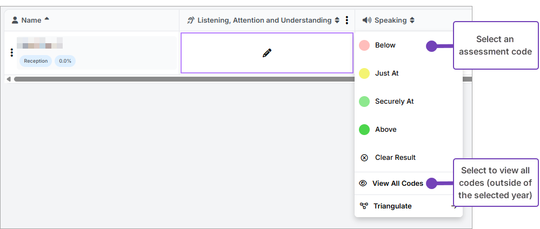Sort the Speaking column
The image size is (540, 229).
point(412,21)
